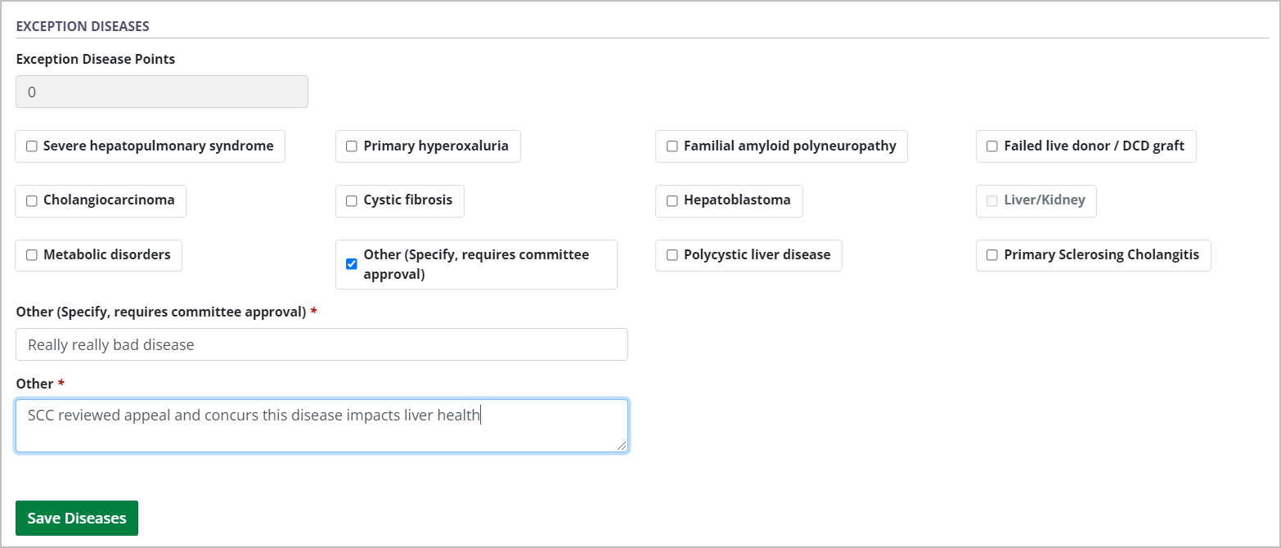Screen dimensions: 1281x548
Task: Click the disabled Liver/Kidney checkbox
Action: point(992,200)
